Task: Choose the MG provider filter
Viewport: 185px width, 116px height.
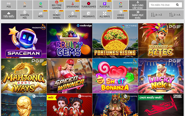Action: (41, 5)
